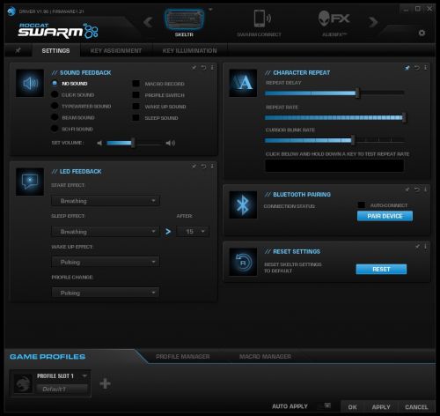
Task: Open info icon in Character Repeat panel
Action: click(426, 68)
